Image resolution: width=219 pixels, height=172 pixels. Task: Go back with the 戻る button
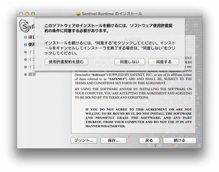coord(149,140)
